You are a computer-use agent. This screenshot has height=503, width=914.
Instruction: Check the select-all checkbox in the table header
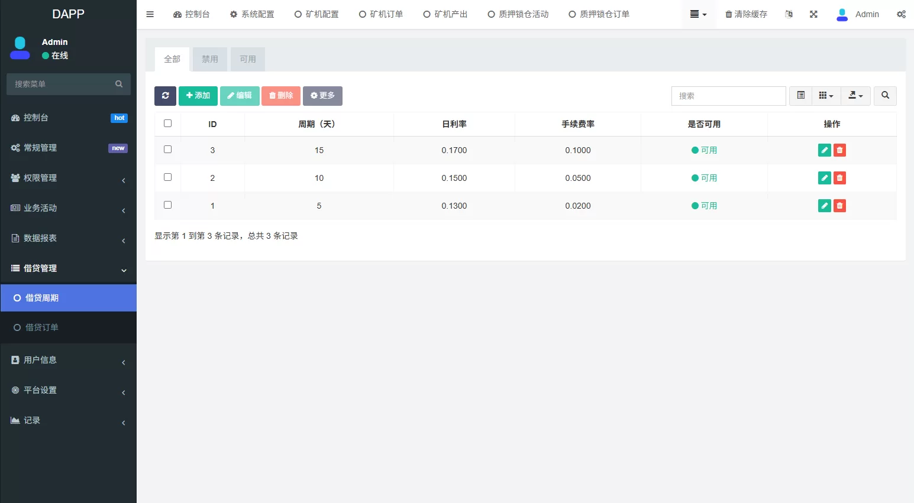[167, 123]
